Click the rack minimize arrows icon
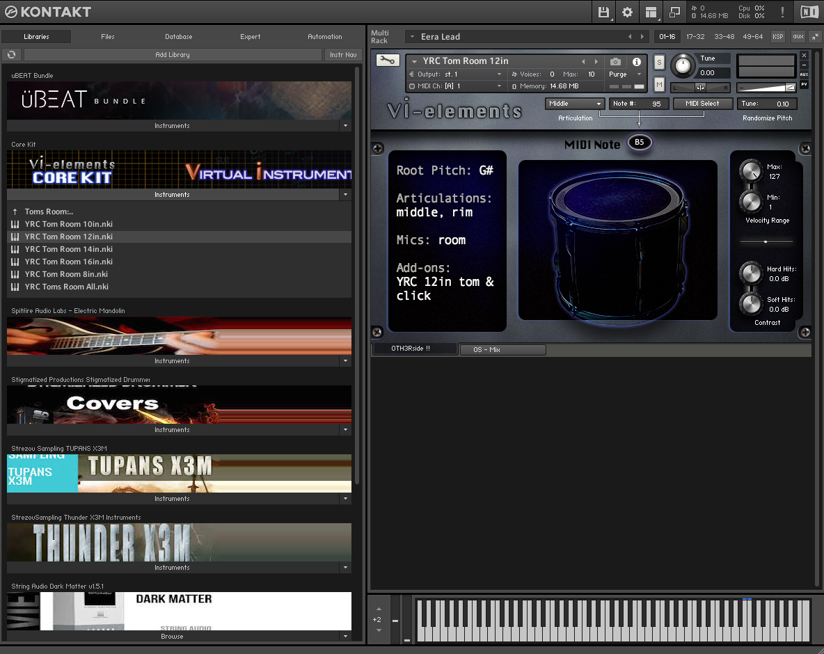This screenshot has width=824, height=654. 815,37
